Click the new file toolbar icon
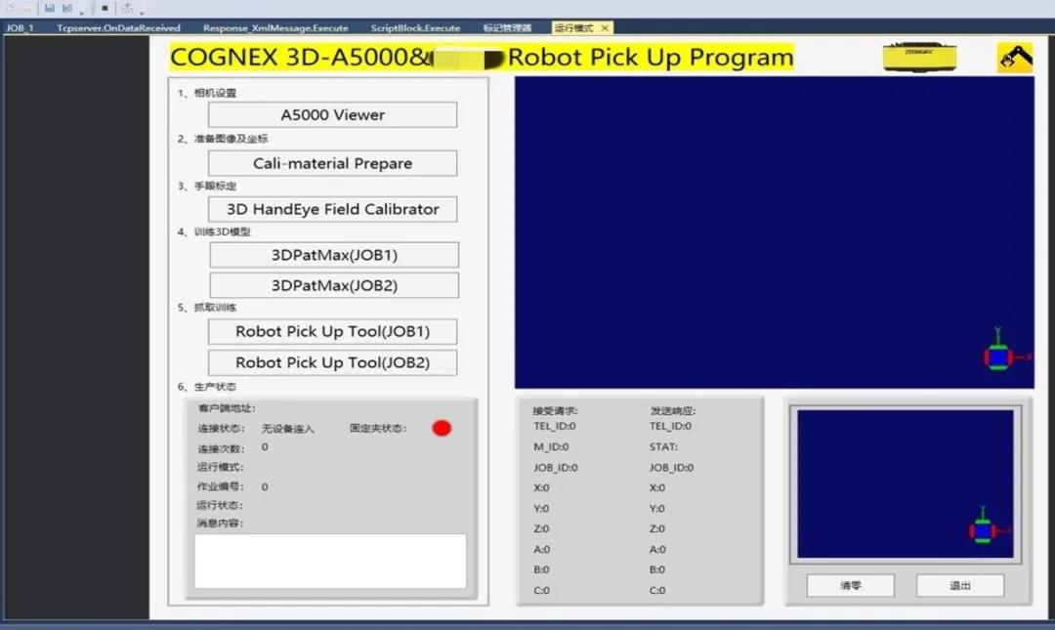This screenshot has width=1055, height=630. pos(10,8)
